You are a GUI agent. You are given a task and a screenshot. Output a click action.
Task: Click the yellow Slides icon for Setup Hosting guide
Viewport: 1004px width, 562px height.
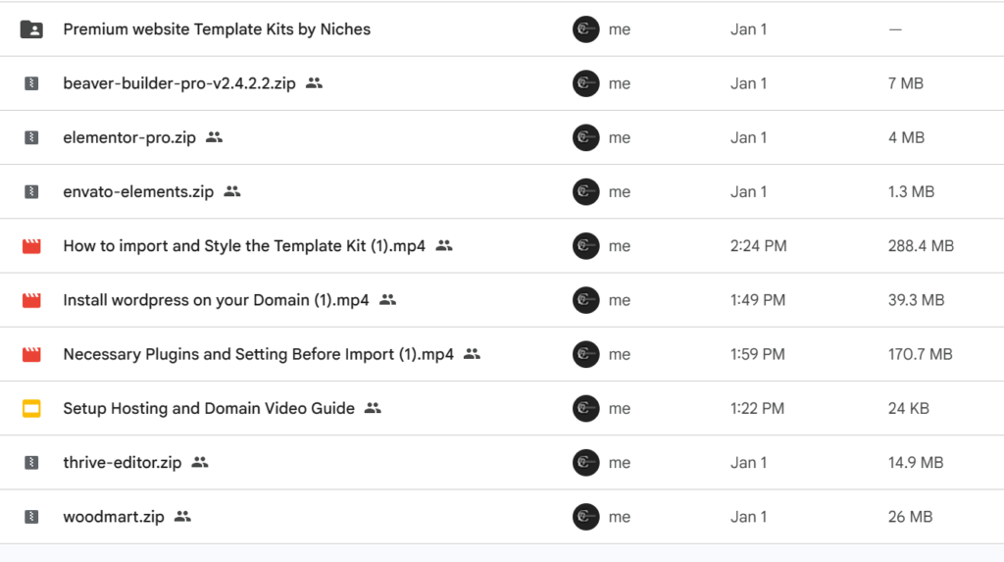coord(31,408)
